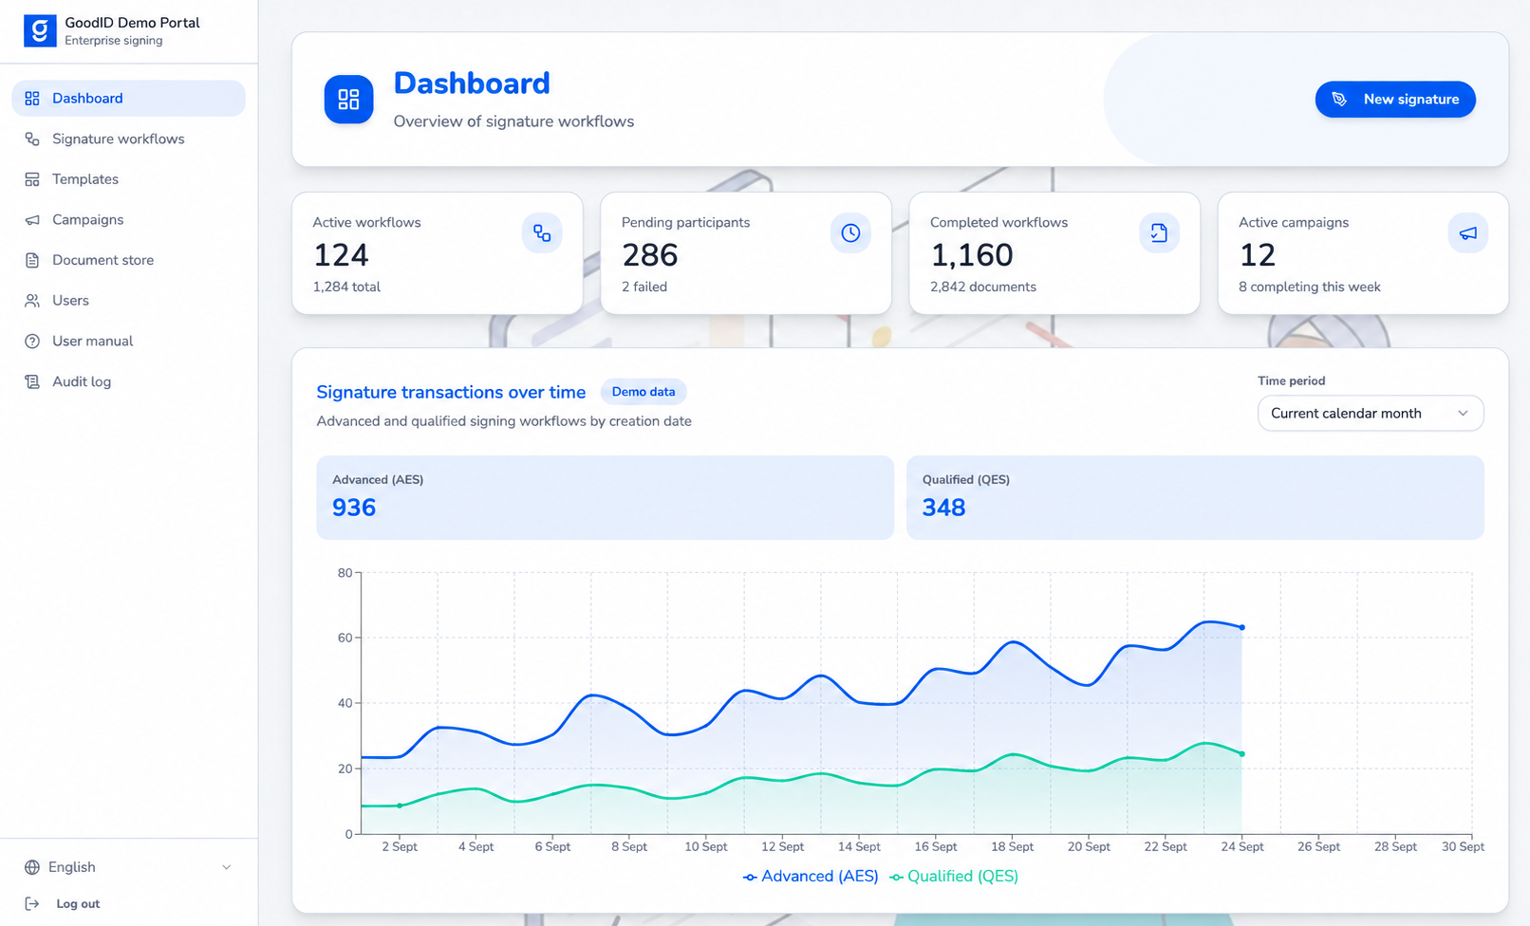Click the Completed workflows document icon
Screen dimensions: 1530x926
(x=1159, y=233)
